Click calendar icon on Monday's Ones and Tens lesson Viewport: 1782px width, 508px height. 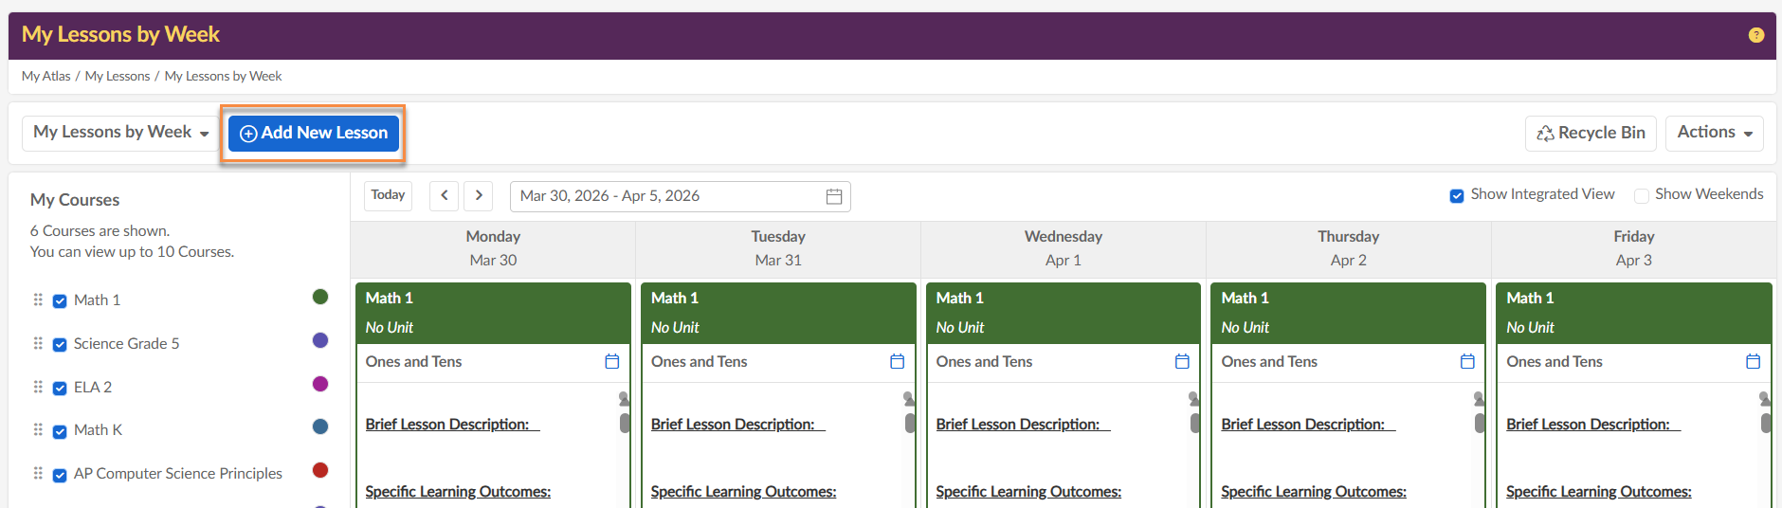(612, 361)
